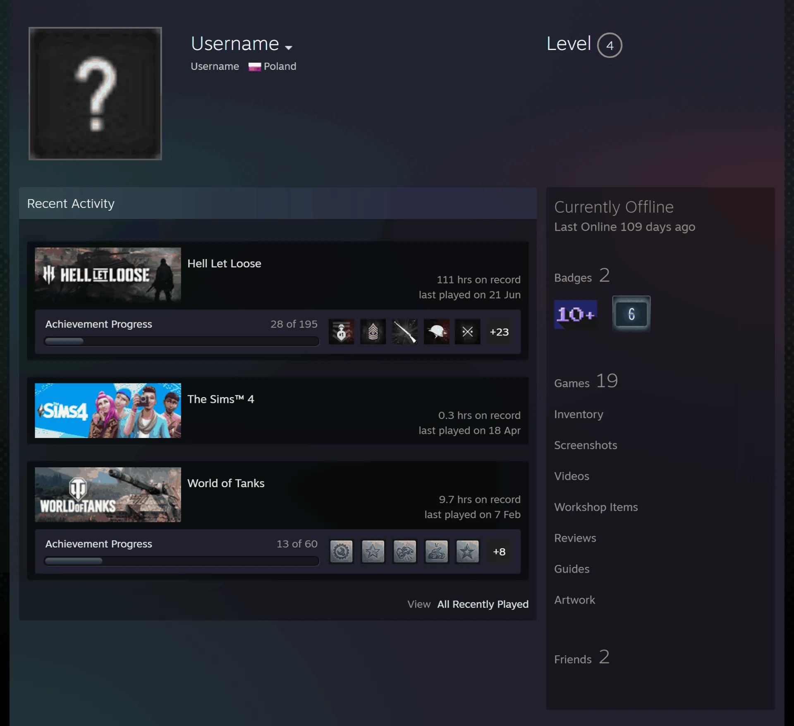
Task: Click All Recently Played link
Action: pyautogui.click(x=483, y=604)
